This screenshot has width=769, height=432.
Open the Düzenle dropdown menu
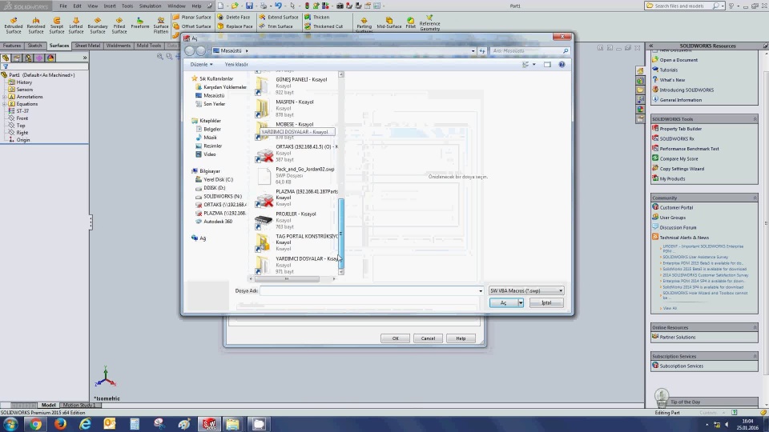click(201, 64)
